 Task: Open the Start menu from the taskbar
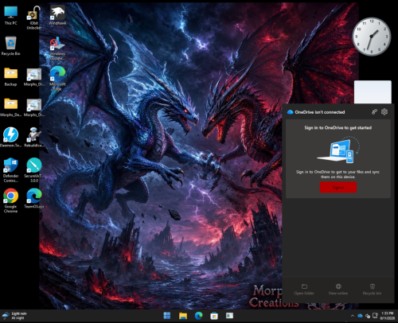(x=167, y=316)
